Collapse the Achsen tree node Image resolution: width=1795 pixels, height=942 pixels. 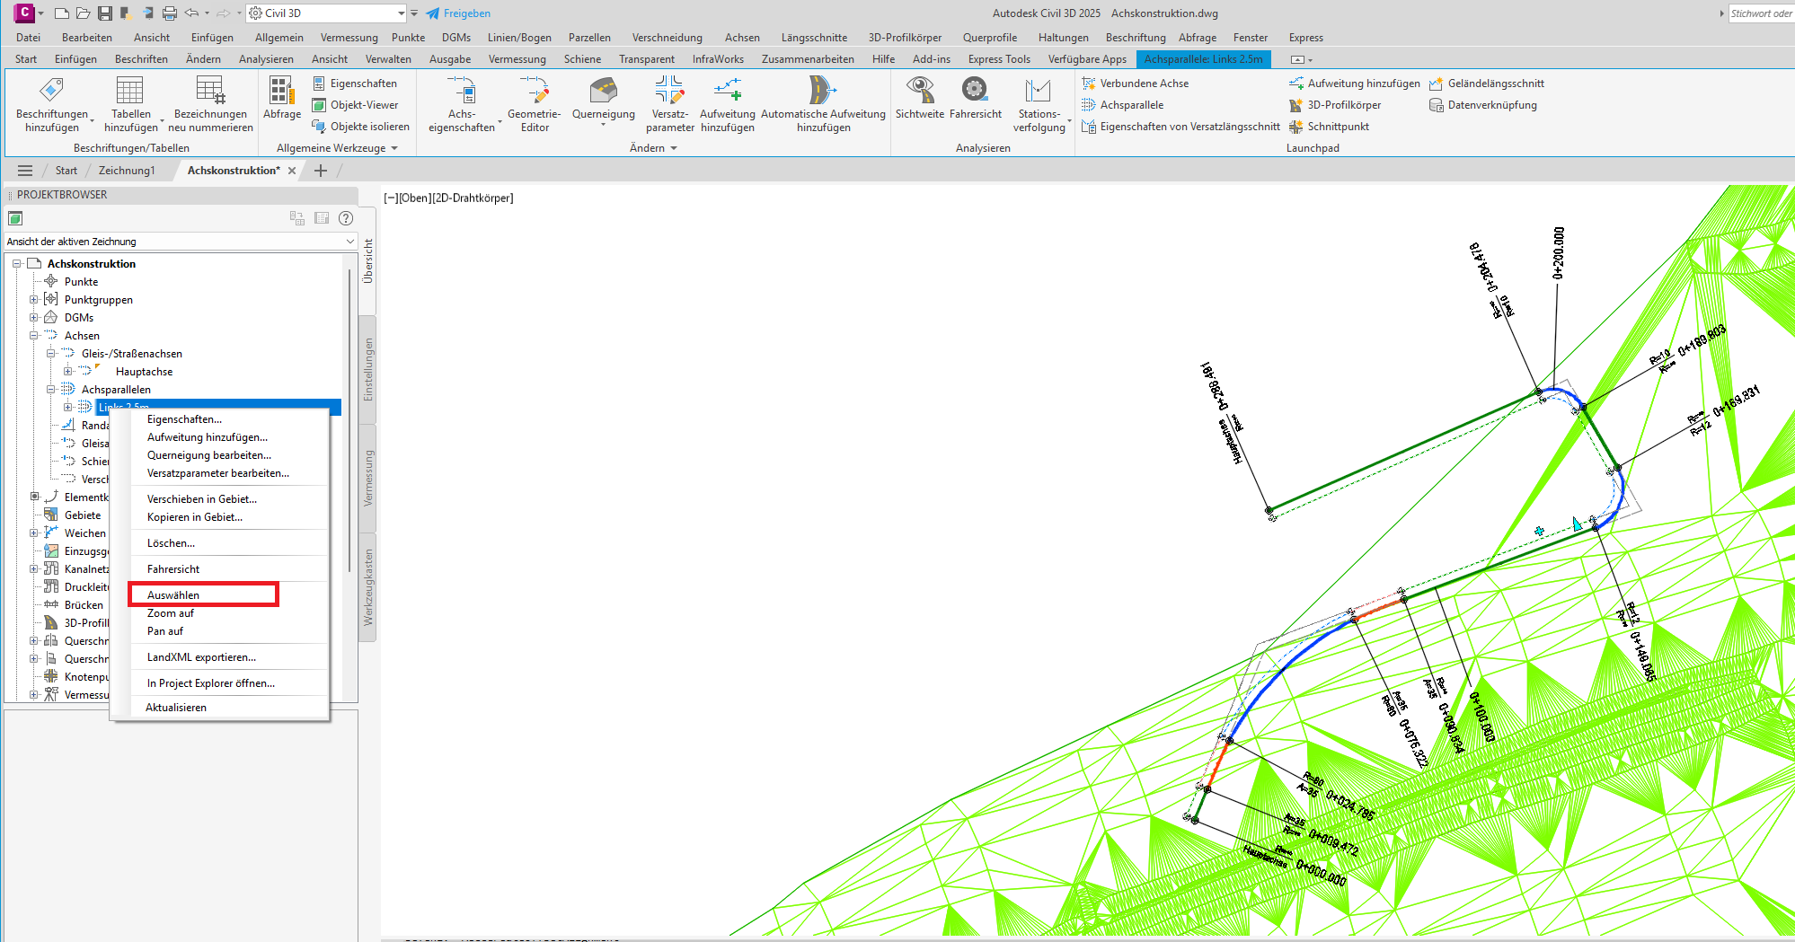34,336
